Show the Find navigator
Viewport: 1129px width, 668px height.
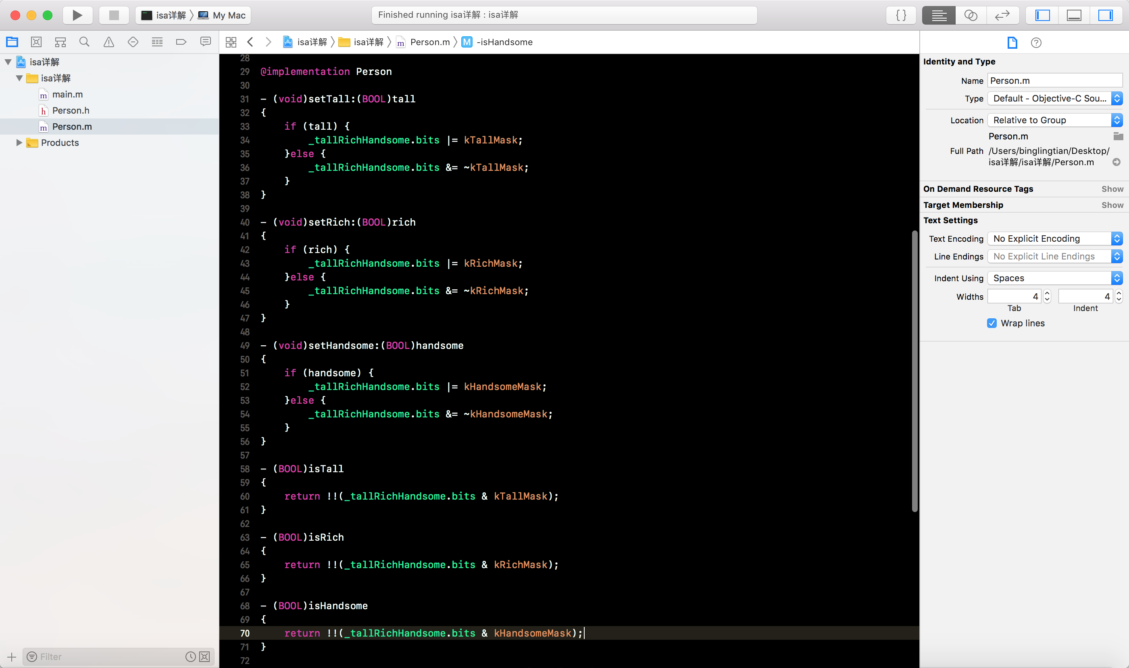coord(84,42)
